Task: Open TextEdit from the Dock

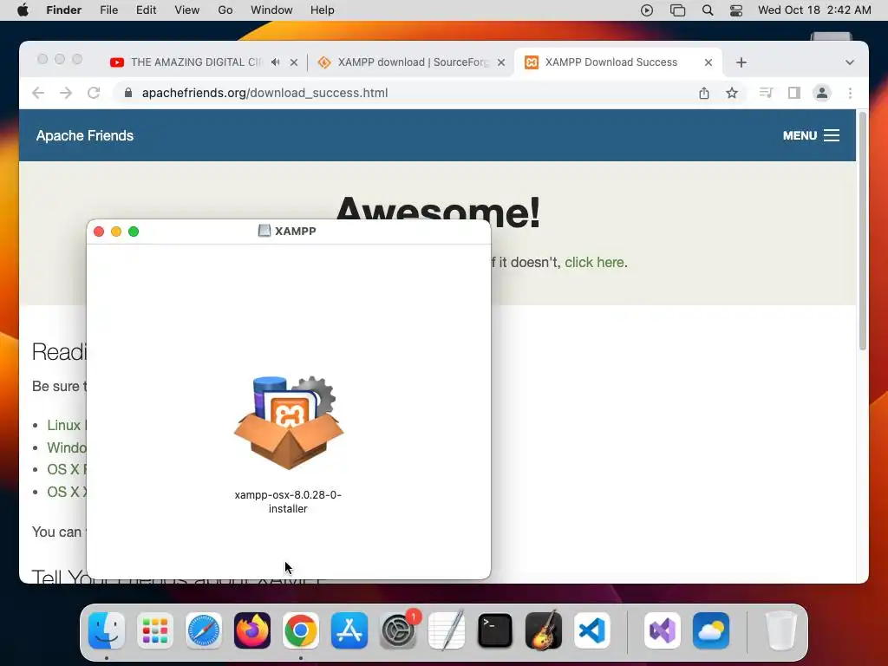Action: [x=447, y=630]
